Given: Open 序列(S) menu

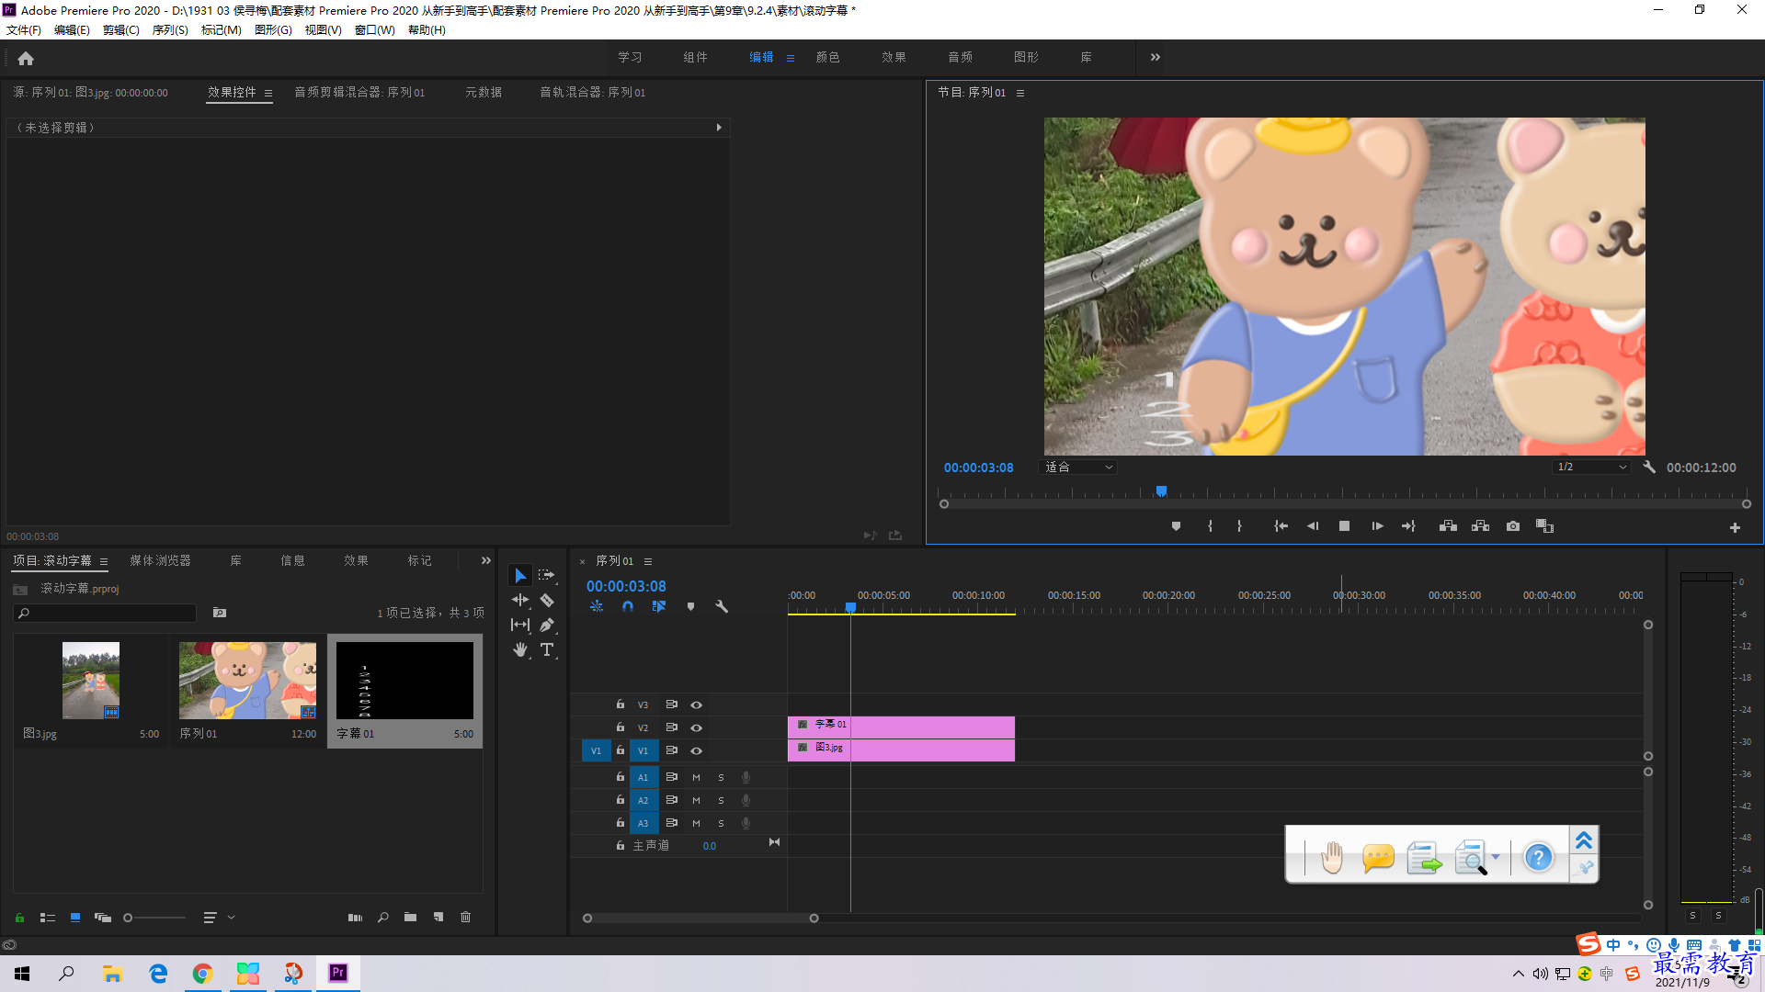Looking at the screenshot, I should pyautogui.click(x=170, y=29).
